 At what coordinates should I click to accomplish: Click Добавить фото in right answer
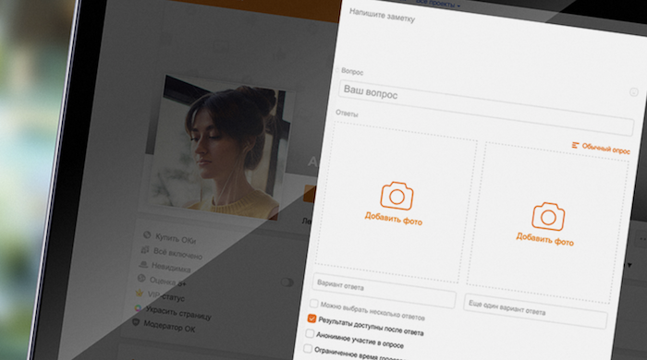544,239
